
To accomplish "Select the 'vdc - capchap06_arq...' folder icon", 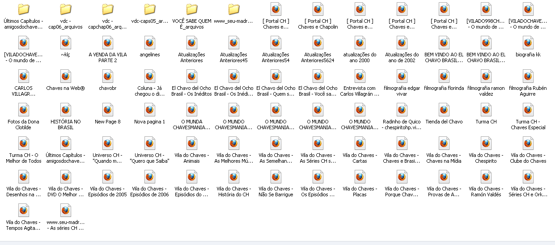I will coord(107,9).
